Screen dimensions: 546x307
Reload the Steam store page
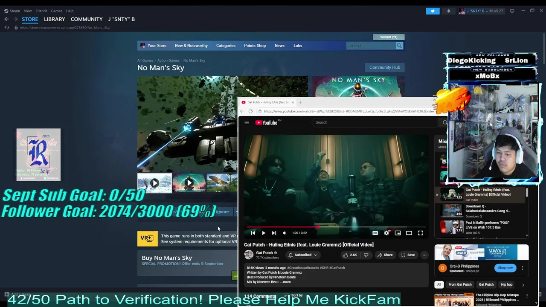click(6, 28)
